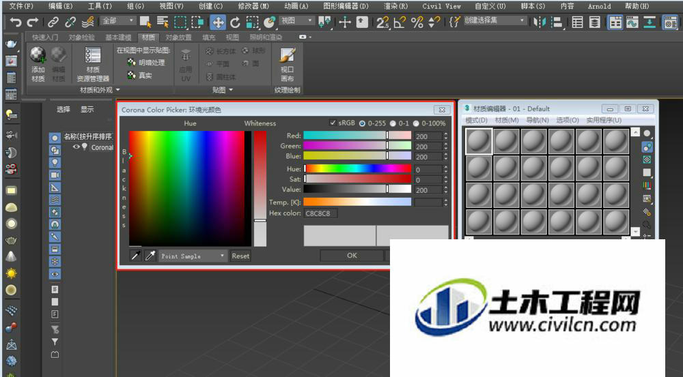
Task: Select the 0-1 range radio button
Action: [393, 123]
